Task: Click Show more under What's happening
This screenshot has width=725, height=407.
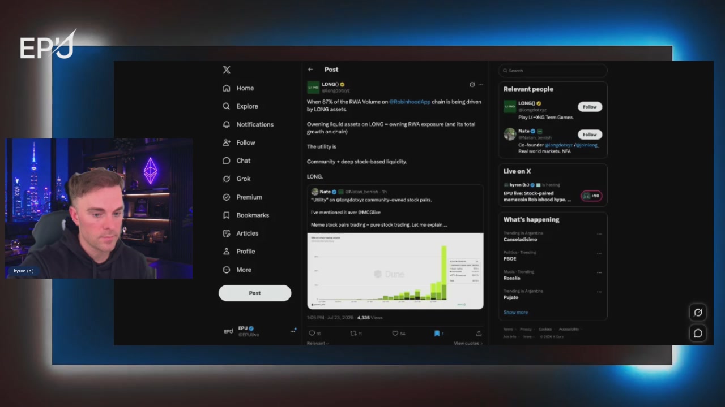Action: tap(515, 312)
